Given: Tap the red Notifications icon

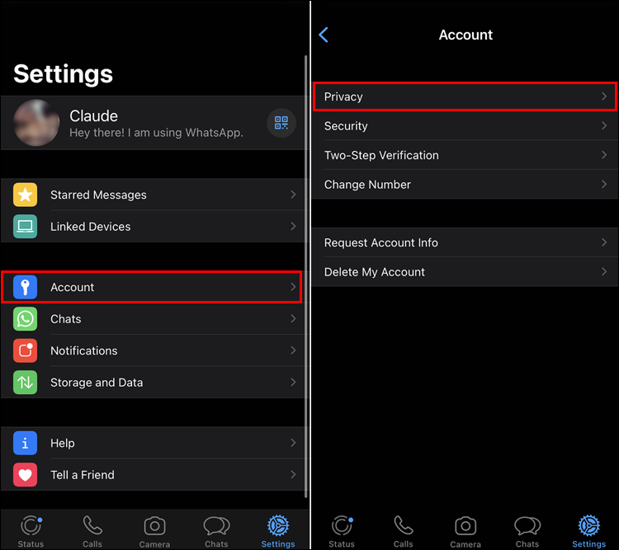Looking at the screenshot, I should pyautogui.click(x=25, y=350).
